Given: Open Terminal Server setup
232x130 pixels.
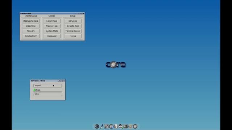Looking at the screenshot, I should 73,31.
